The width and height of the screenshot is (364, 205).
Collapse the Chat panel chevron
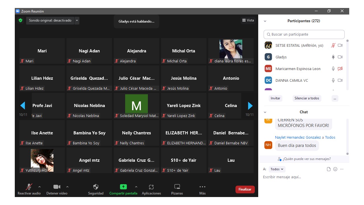[265, 112]
